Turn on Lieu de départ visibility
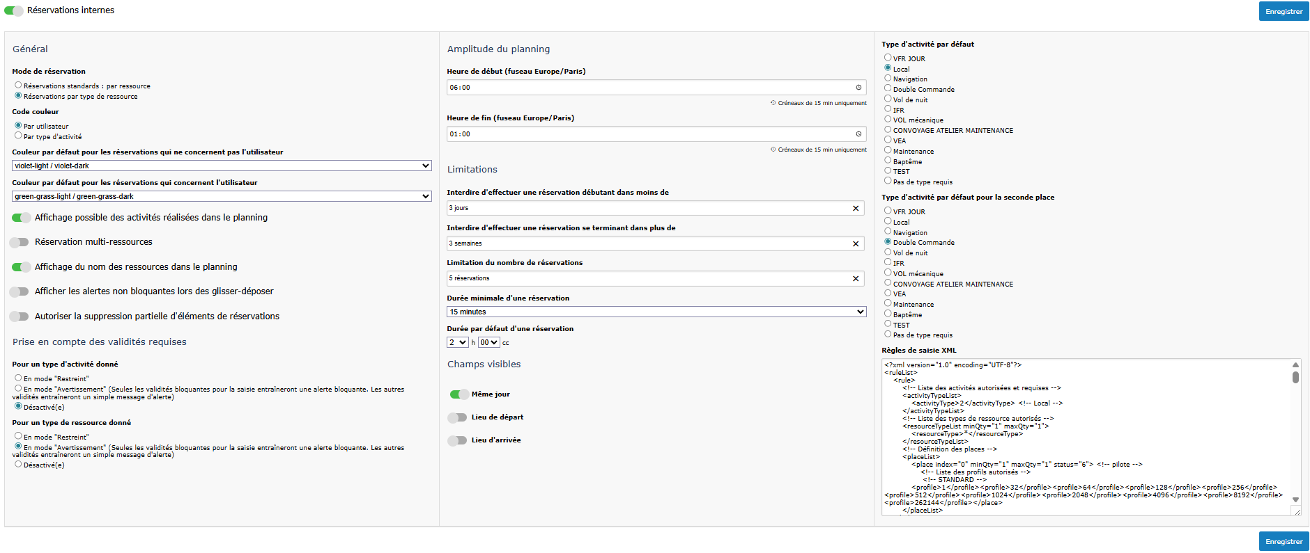The image size is (1310, 553). 457,417
